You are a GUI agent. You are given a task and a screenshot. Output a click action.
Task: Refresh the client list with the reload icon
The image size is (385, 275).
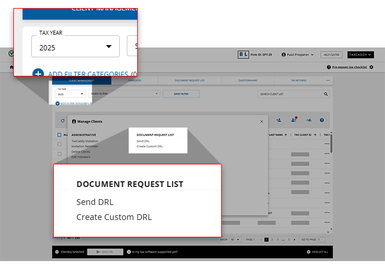click(x=63, y=120)
